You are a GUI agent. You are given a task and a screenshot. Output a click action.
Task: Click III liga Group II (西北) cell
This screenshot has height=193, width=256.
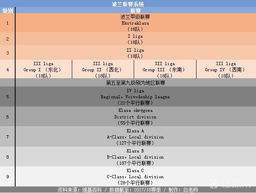[103, 70]
